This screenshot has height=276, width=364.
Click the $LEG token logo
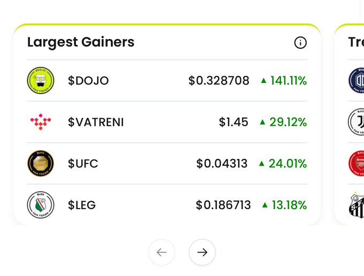point(41,205)
